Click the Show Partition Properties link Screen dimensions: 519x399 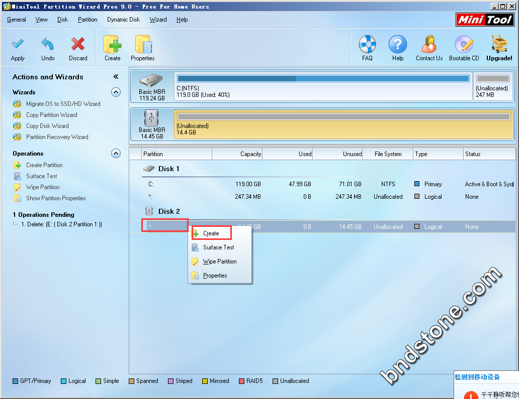[x=56, y=198]
